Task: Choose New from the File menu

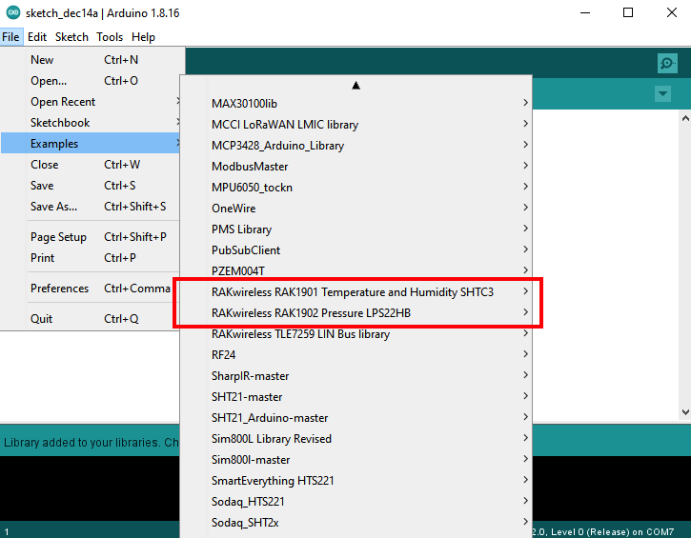Action: 90,59
